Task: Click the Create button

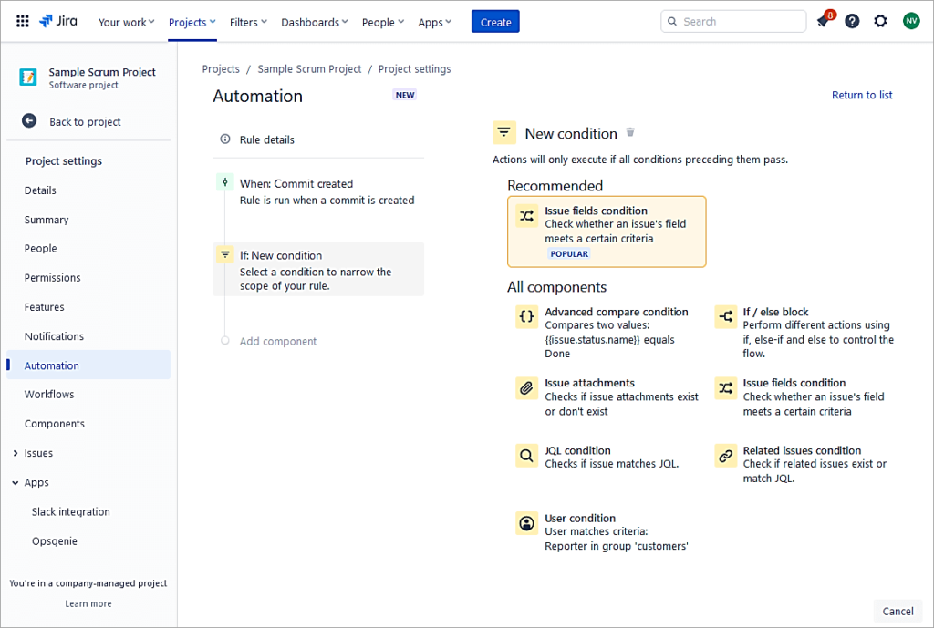Action: [494, 20]
